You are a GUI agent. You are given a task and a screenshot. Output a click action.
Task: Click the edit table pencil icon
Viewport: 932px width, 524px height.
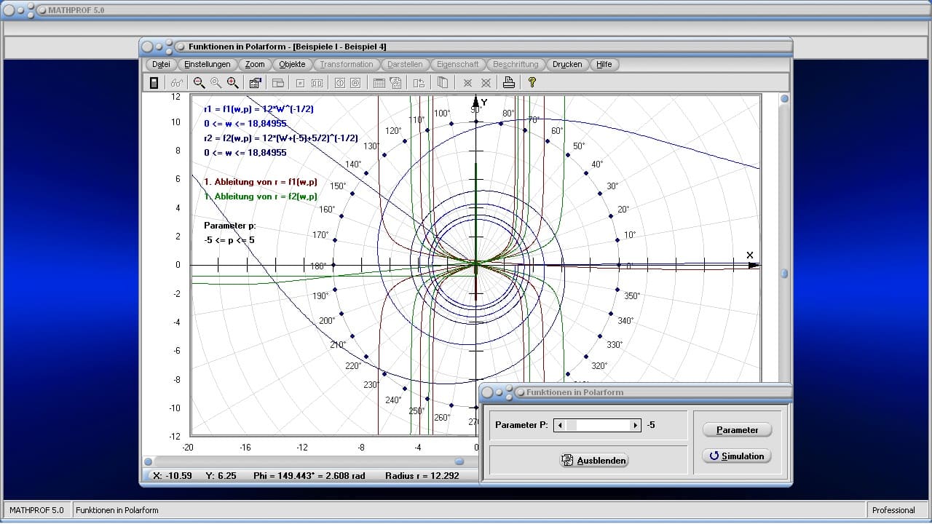[395, 83]
